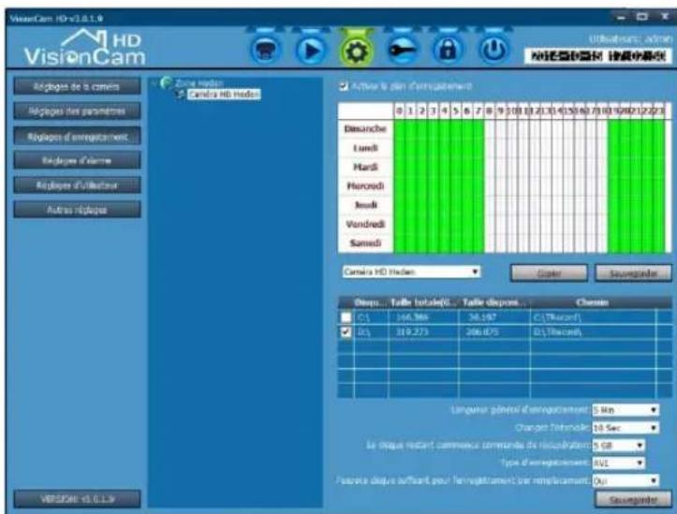Select the Jeudi schedule row label

coord(365,205)
